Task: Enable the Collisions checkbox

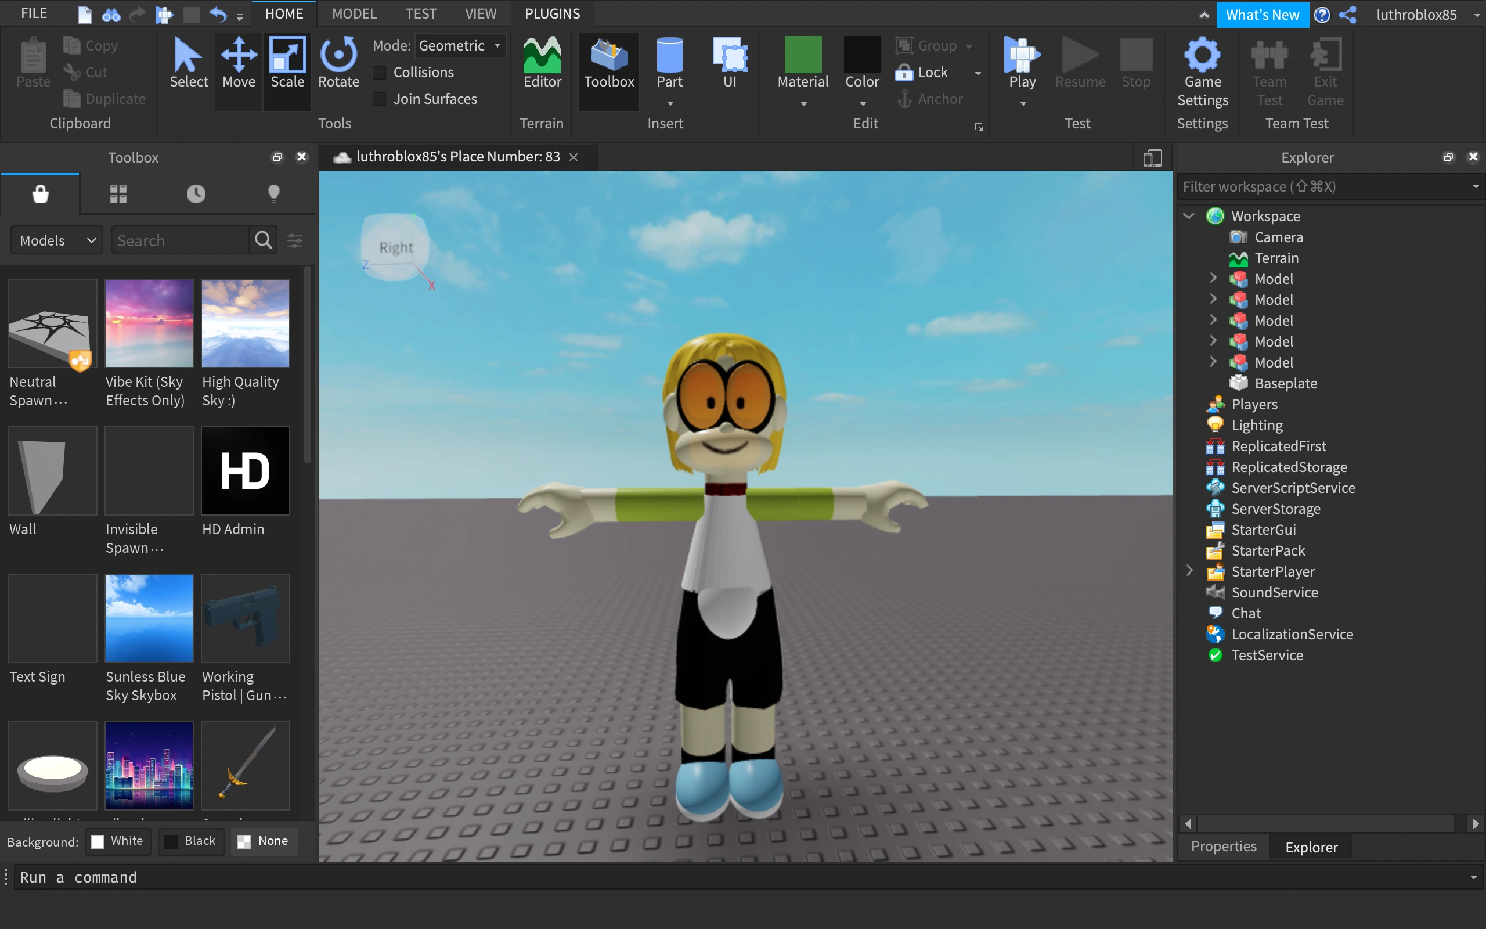Action: pos(380,73)
